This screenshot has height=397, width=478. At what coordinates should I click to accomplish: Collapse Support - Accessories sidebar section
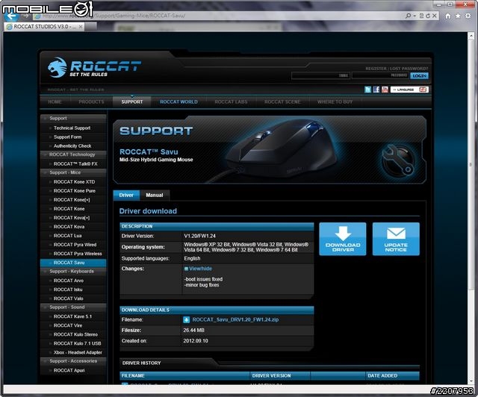click(x=73, y=361)
